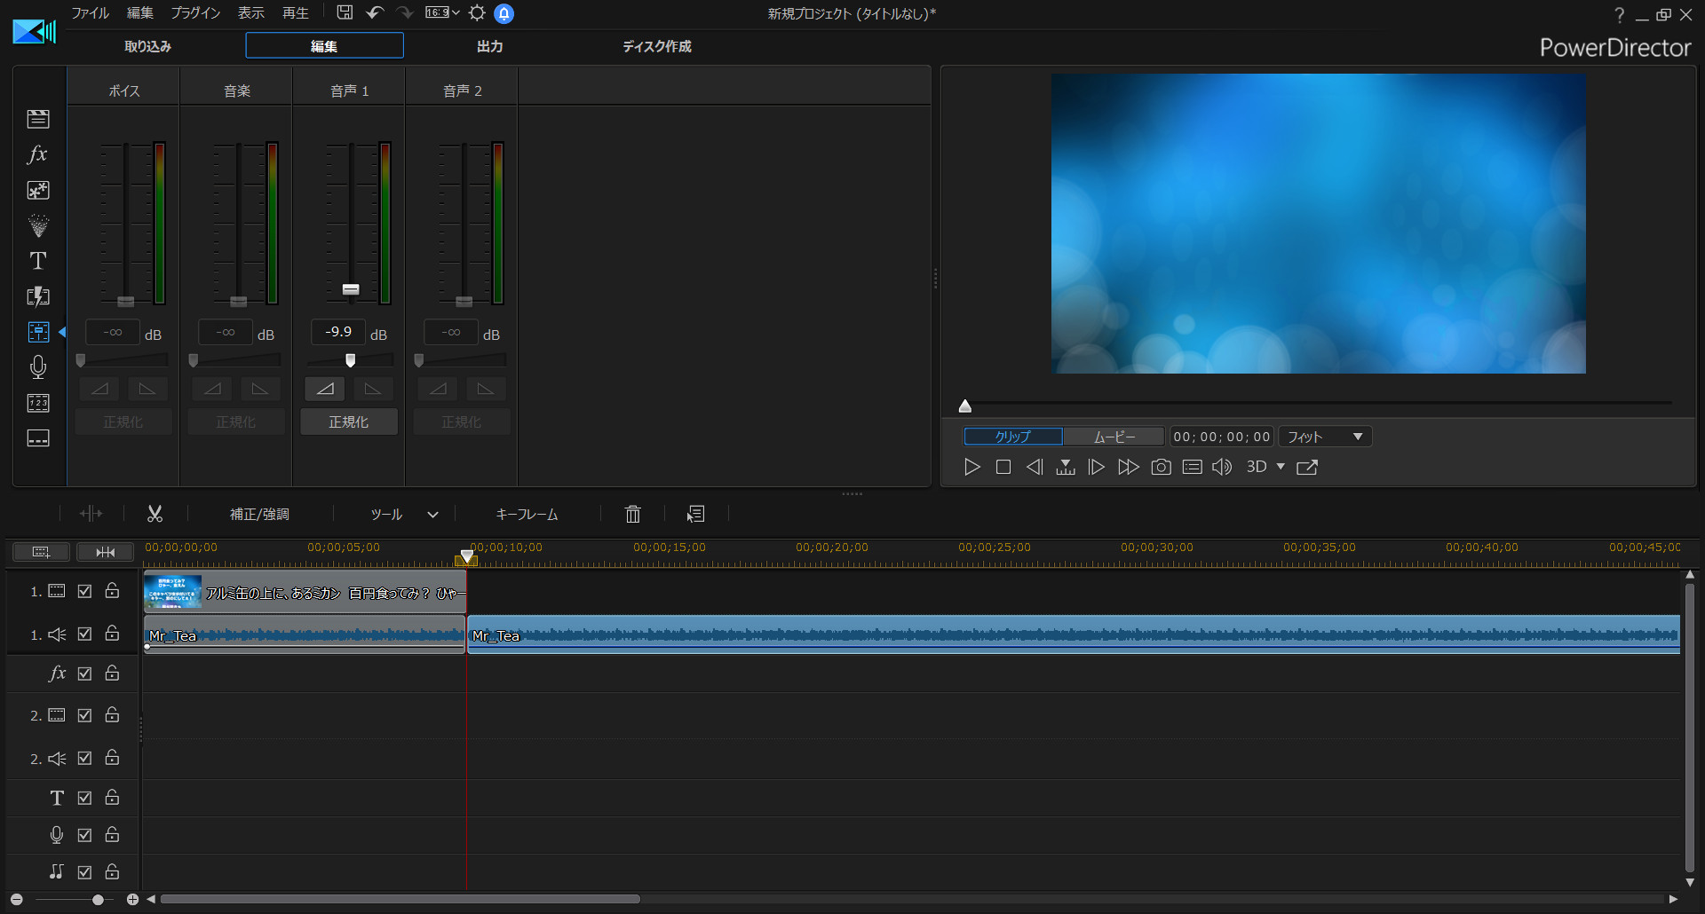Open the Voice-Over Recording microphone icon
1705x914 pixels.
click(x=38, y=367)
